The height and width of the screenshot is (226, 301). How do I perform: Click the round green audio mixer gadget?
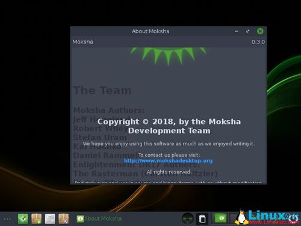(188, 219)
